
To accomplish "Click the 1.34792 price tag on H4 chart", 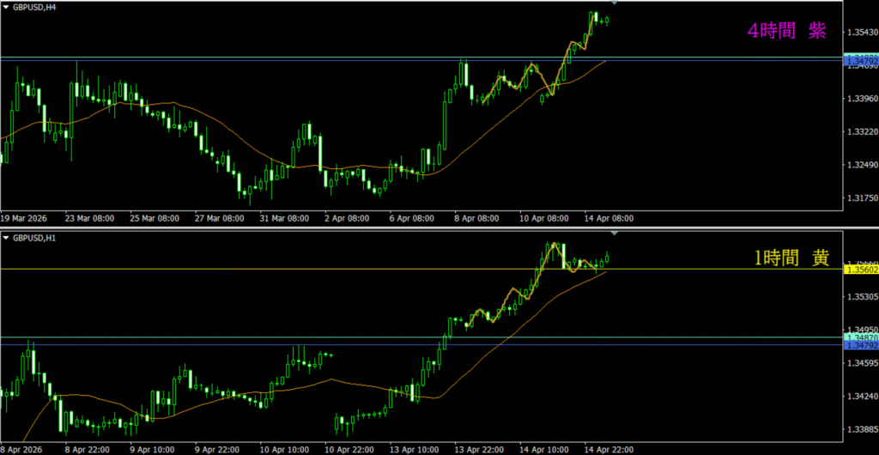I will (861, 62).
